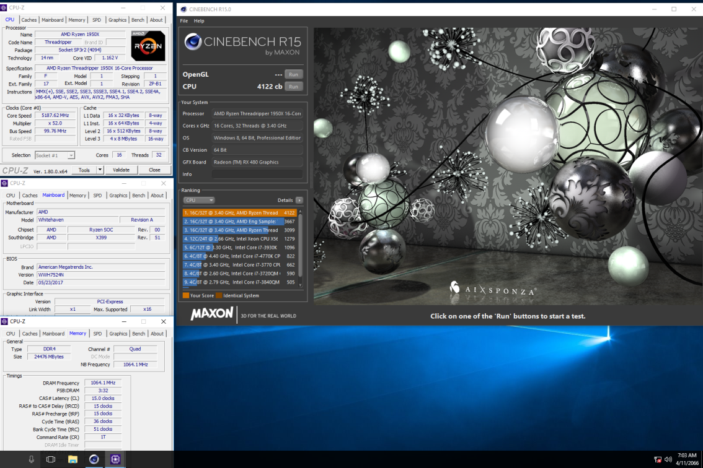Open Task View from the taskbar
703x468 pixels.
50,459
